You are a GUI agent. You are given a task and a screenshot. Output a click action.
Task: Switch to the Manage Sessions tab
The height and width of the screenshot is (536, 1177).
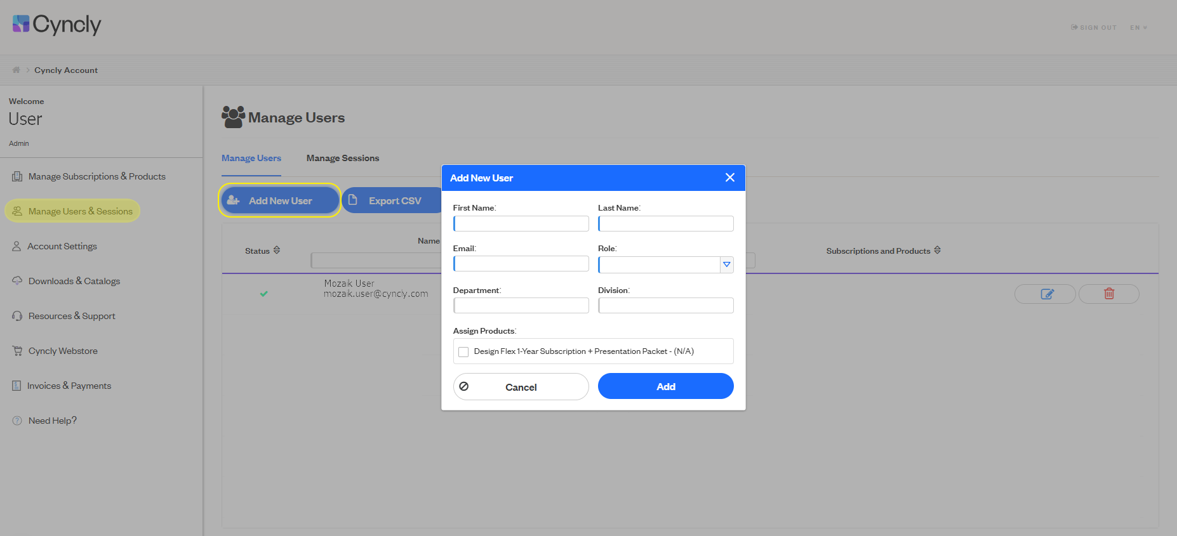tap(343, 158)
